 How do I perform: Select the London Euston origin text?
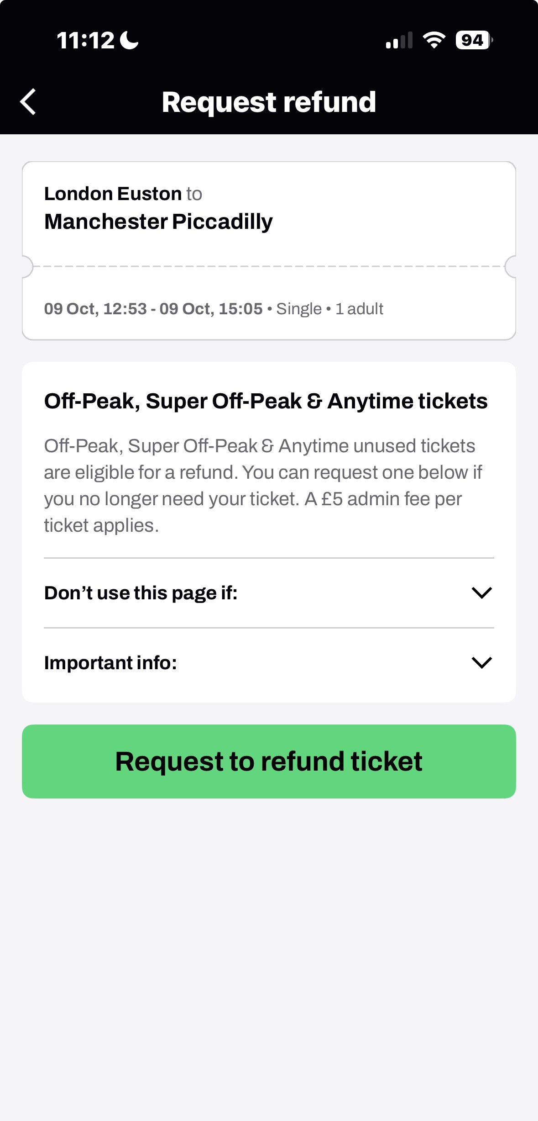coord(113,194)
